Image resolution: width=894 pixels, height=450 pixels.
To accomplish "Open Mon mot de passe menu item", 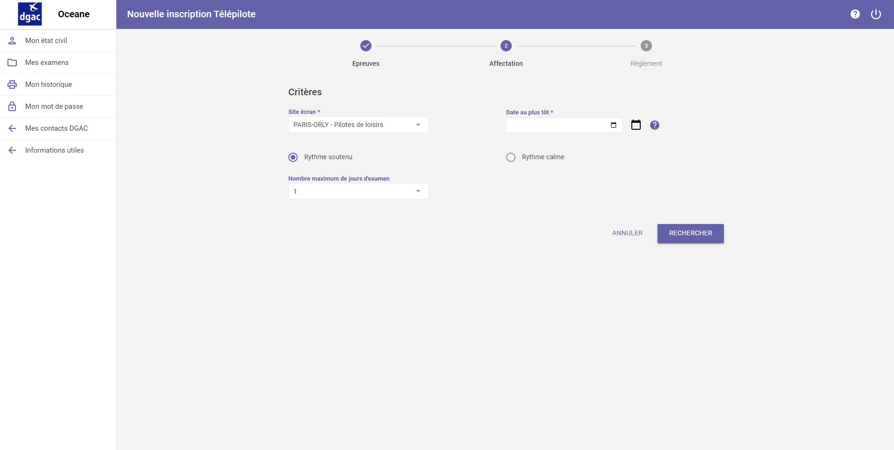I will 58,106.
